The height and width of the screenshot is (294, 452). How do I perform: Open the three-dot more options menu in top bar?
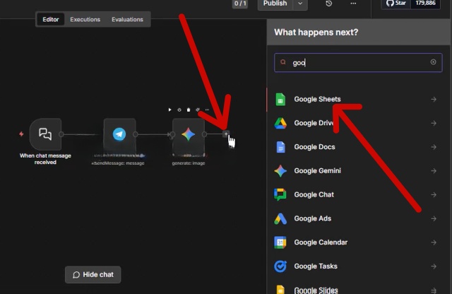pyautogui.click(x=353, y=4)
